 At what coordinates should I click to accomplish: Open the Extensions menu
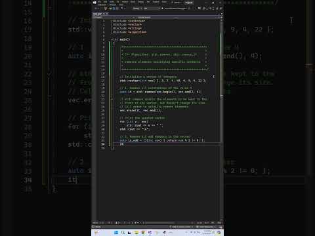pos(102,5)
